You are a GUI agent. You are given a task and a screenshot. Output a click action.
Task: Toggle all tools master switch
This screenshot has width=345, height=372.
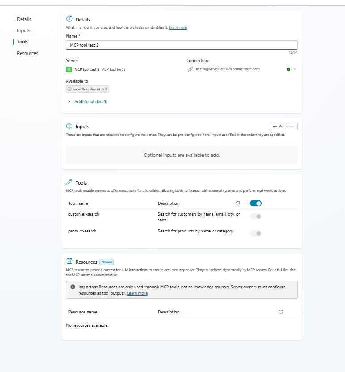256,203
